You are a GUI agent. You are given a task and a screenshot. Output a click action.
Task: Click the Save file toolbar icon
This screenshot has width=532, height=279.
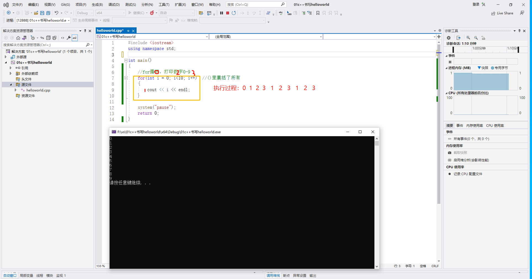42,13
